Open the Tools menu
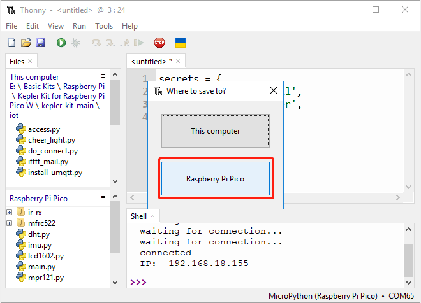Image resolution: width=421 pixels, height=303 pixels. [x=104, y=26]
